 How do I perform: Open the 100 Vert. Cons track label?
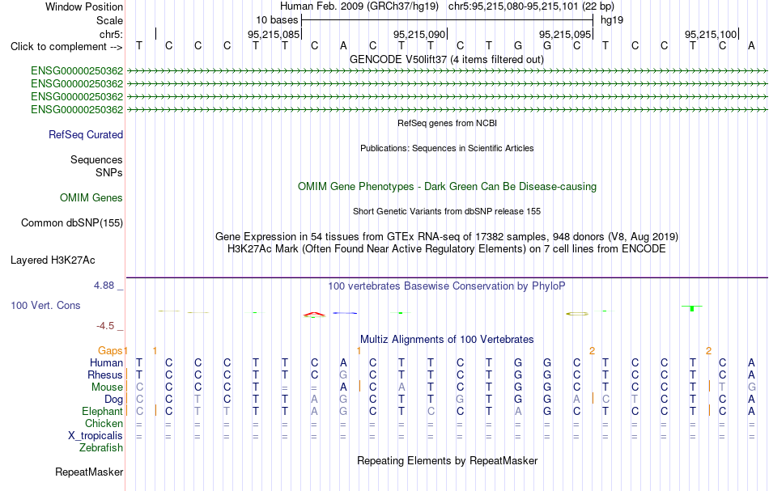[45, 305]
